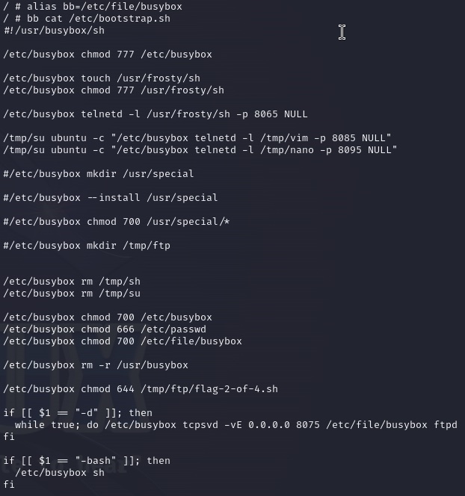Click the 'rm /tmp/su' line
This screenshot has height=496, width=465.
[72, 294]
